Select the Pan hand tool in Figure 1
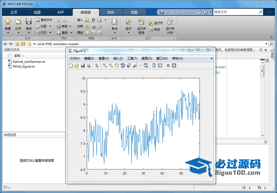Image resolution: width=277 pixels, height=193 pixels. pyautogui.click(x=116, y=66)
